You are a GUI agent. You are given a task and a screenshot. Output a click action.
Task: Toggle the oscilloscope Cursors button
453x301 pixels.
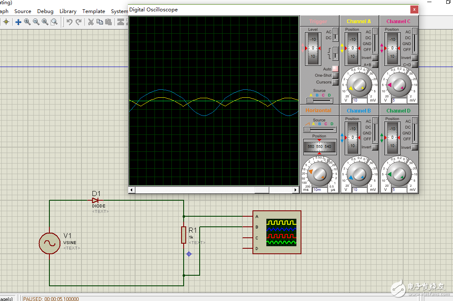click(335, 82)
